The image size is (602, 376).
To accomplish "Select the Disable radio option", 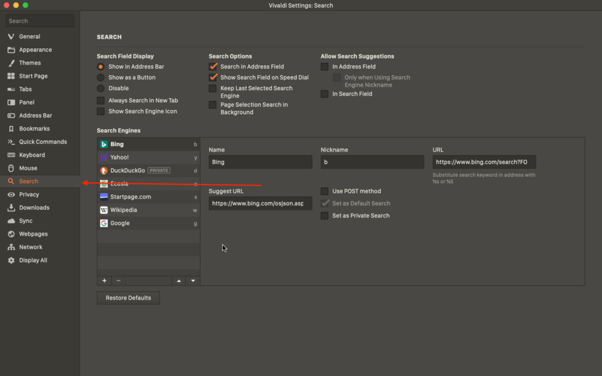I will click(x=101, y=88).
